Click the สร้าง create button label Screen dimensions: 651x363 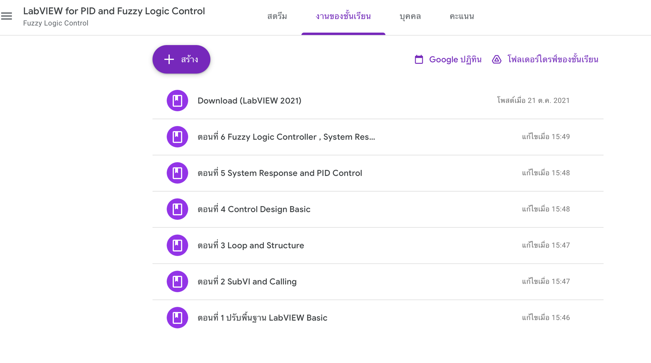(189, 59)
